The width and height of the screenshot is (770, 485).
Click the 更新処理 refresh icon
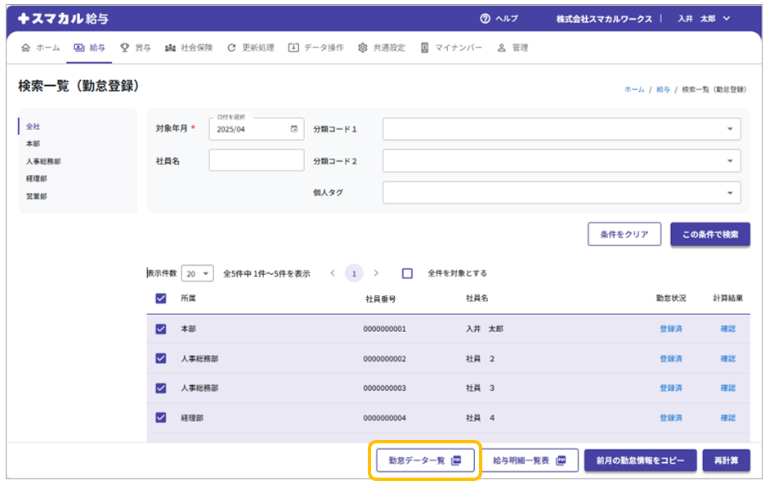pos(232,48)
